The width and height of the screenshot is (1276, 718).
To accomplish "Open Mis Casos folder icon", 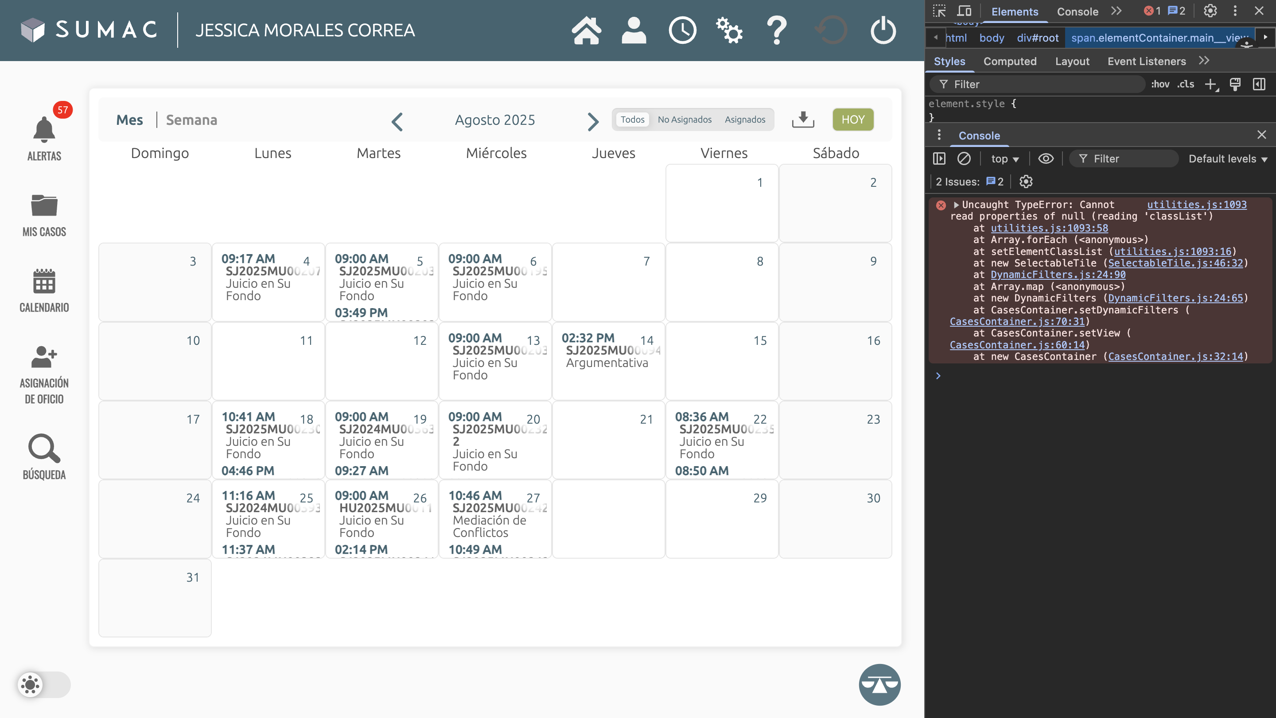I will (44, 205).
